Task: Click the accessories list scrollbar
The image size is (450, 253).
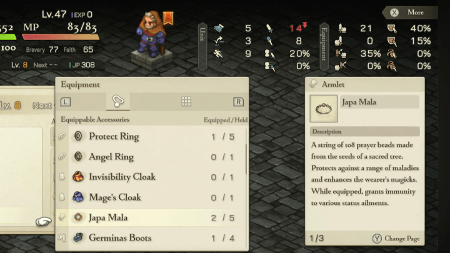Action: coord(246,159)
